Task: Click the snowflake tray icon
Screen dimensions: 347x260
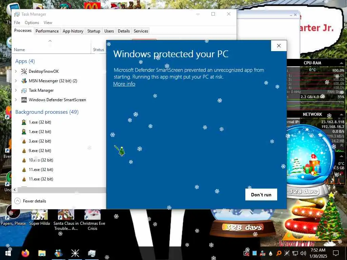Action: pos(287,253)
